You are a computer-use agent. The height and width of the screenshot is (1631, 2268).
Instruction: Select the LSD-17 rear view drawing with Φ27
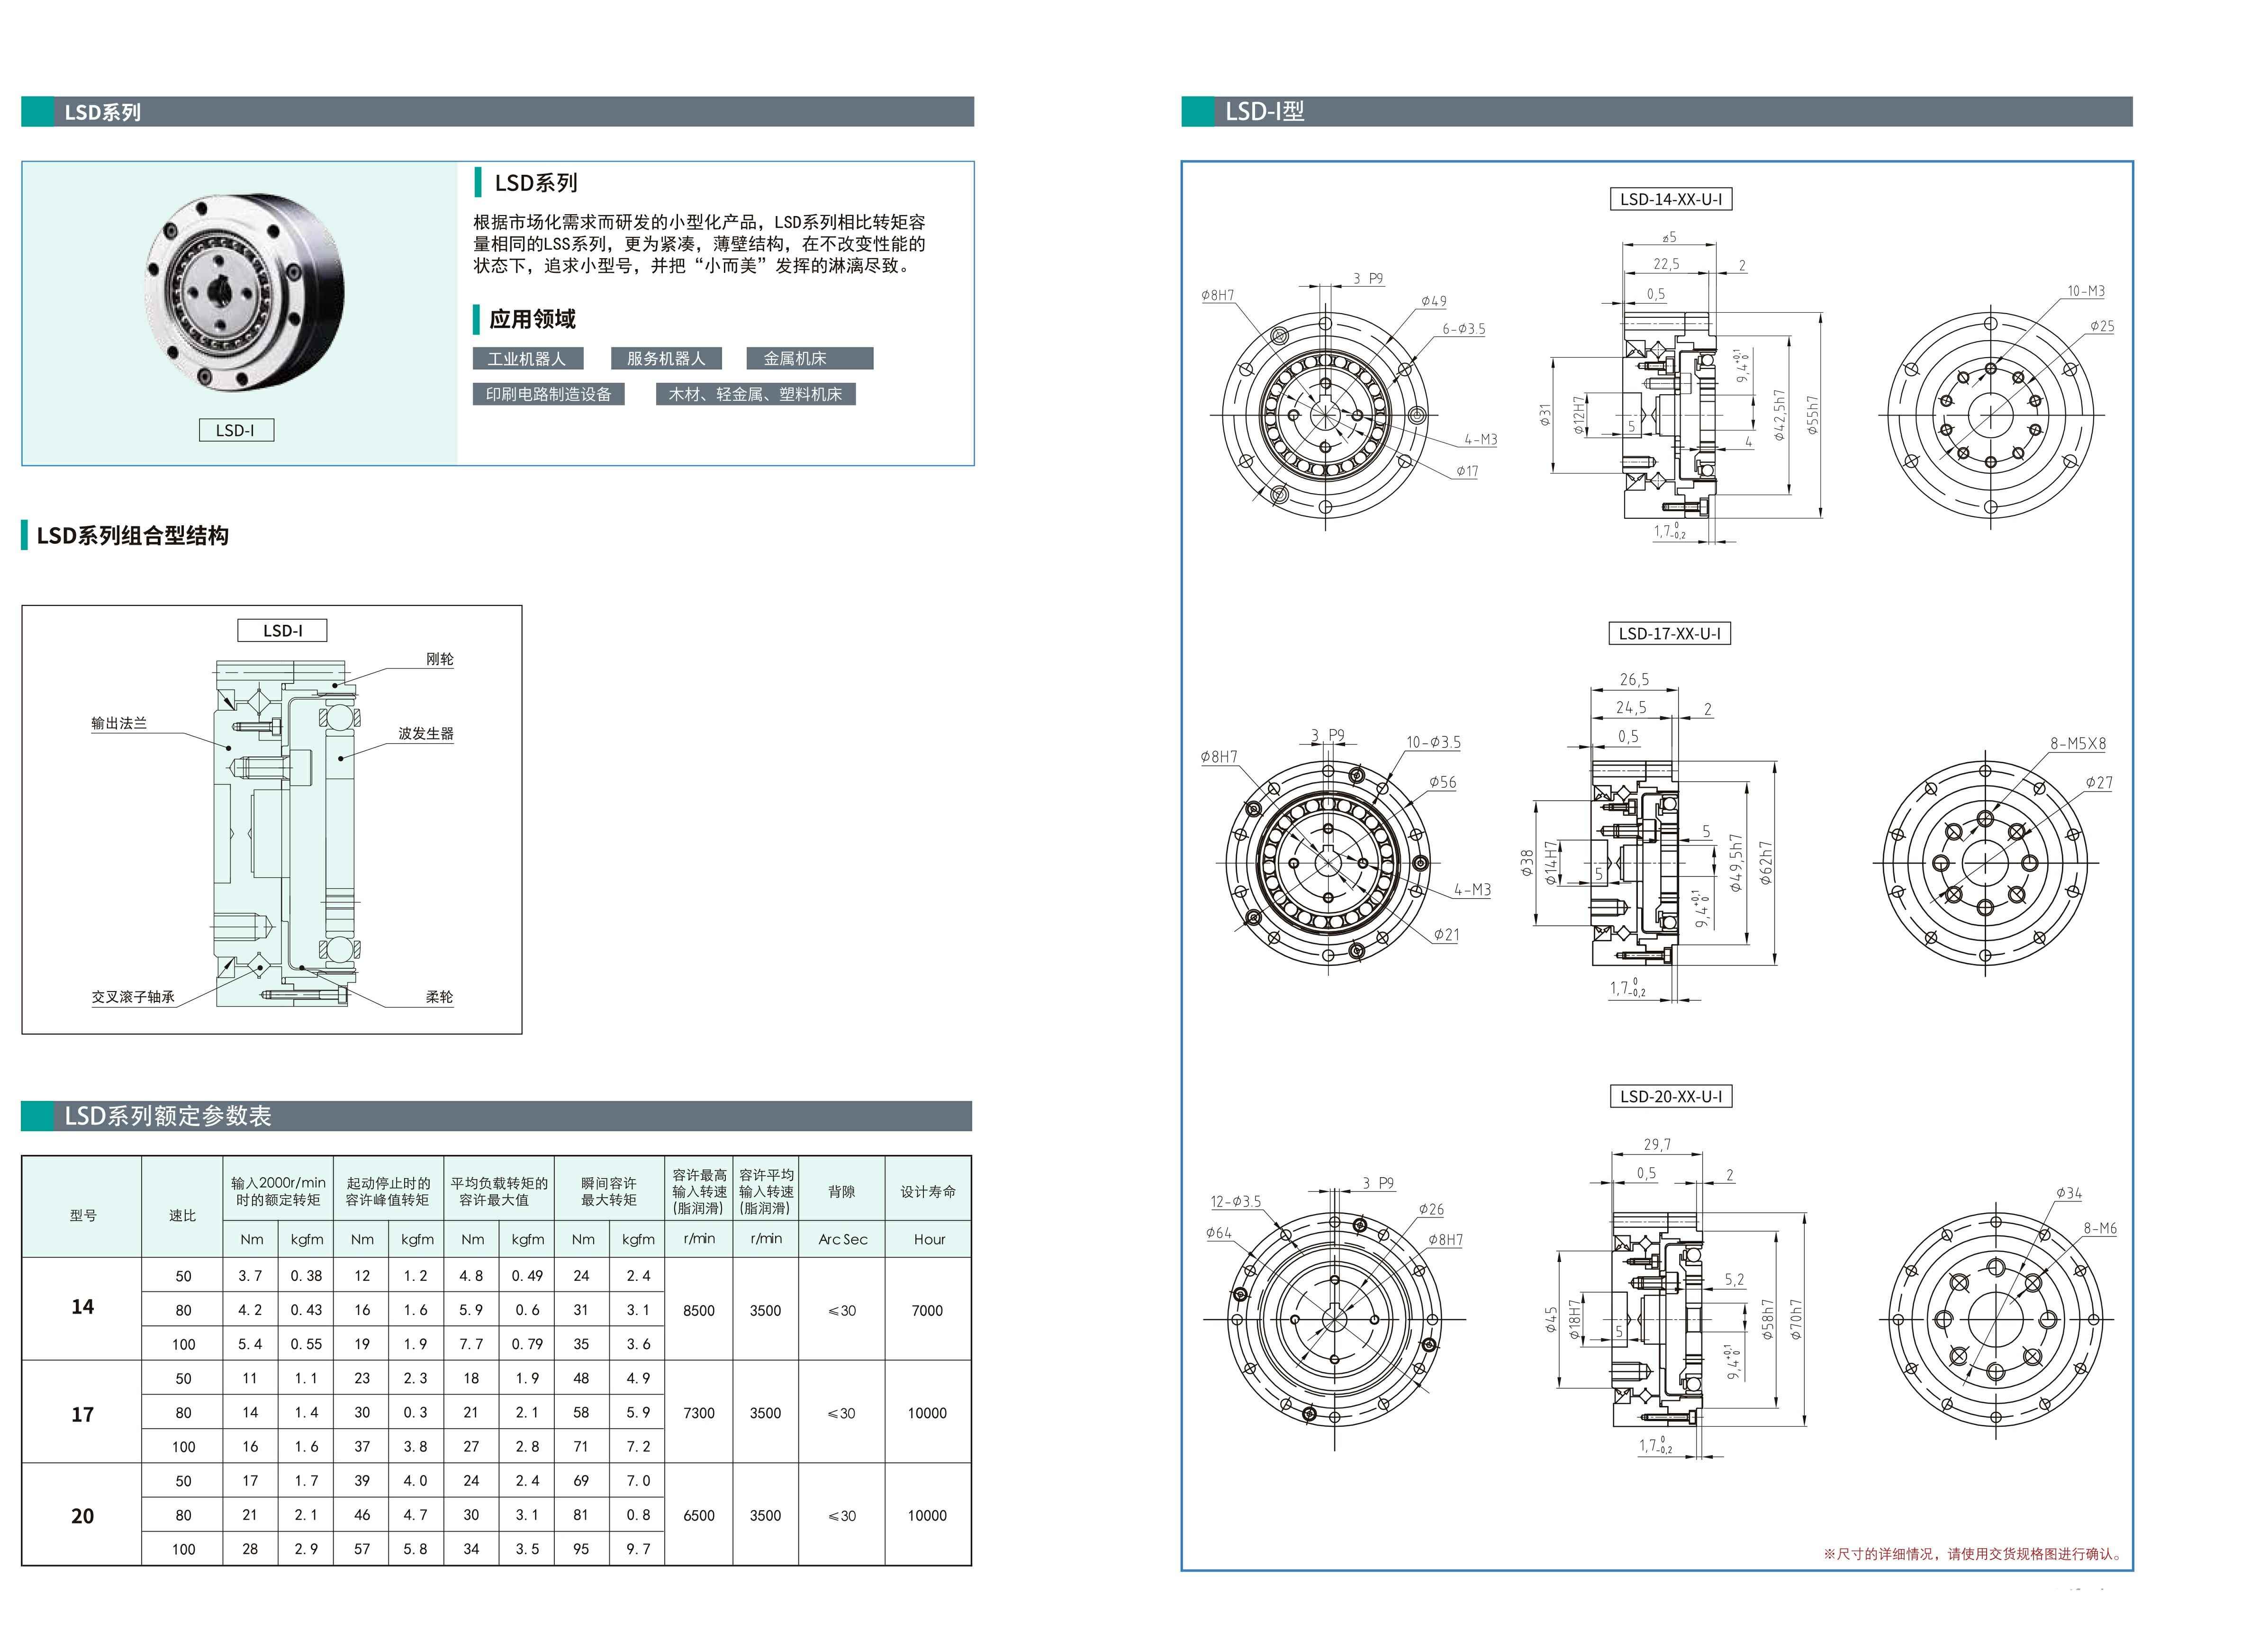point(1985,862)
